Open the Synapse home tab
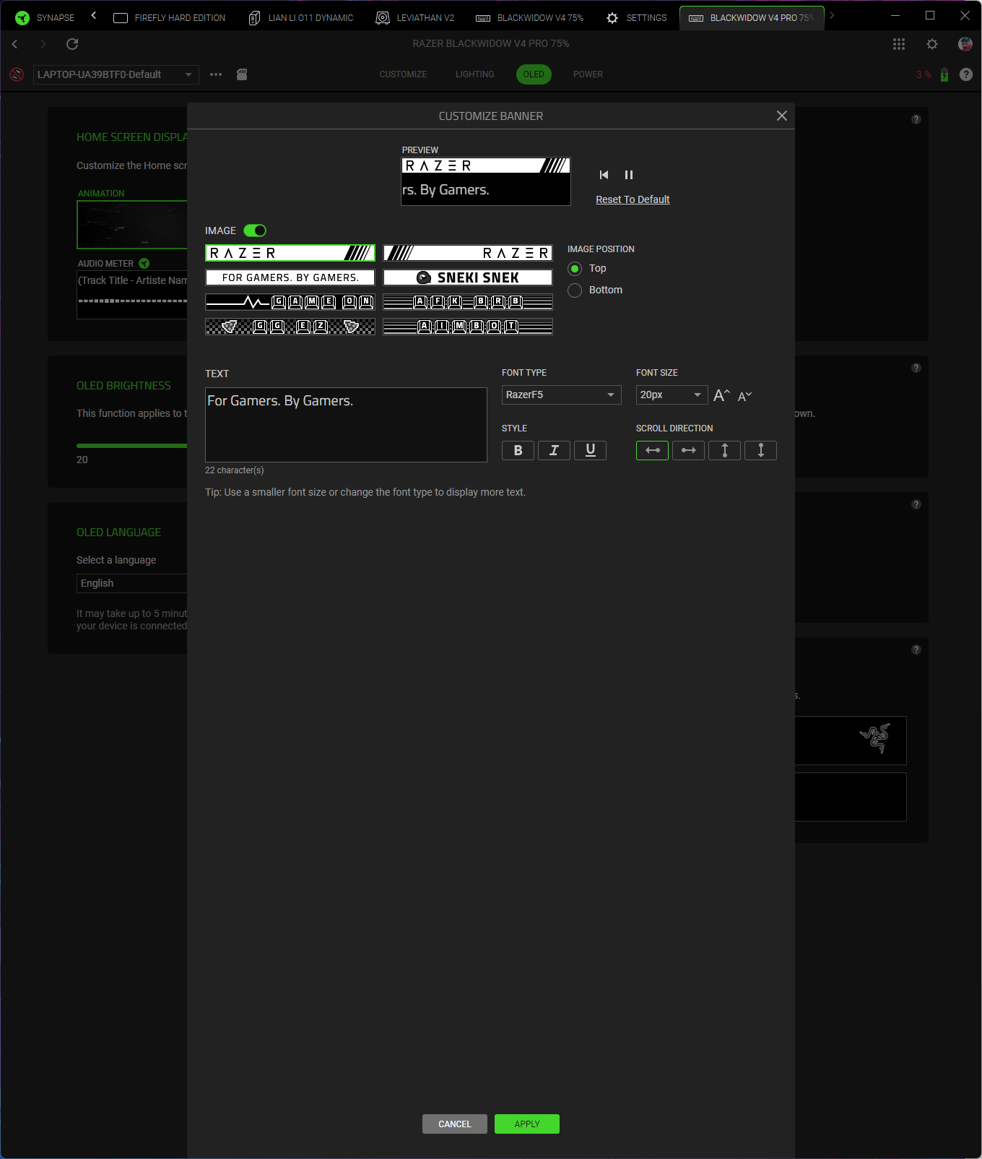The width and height of the screenshot is (982, 1159). click(45, 17)
